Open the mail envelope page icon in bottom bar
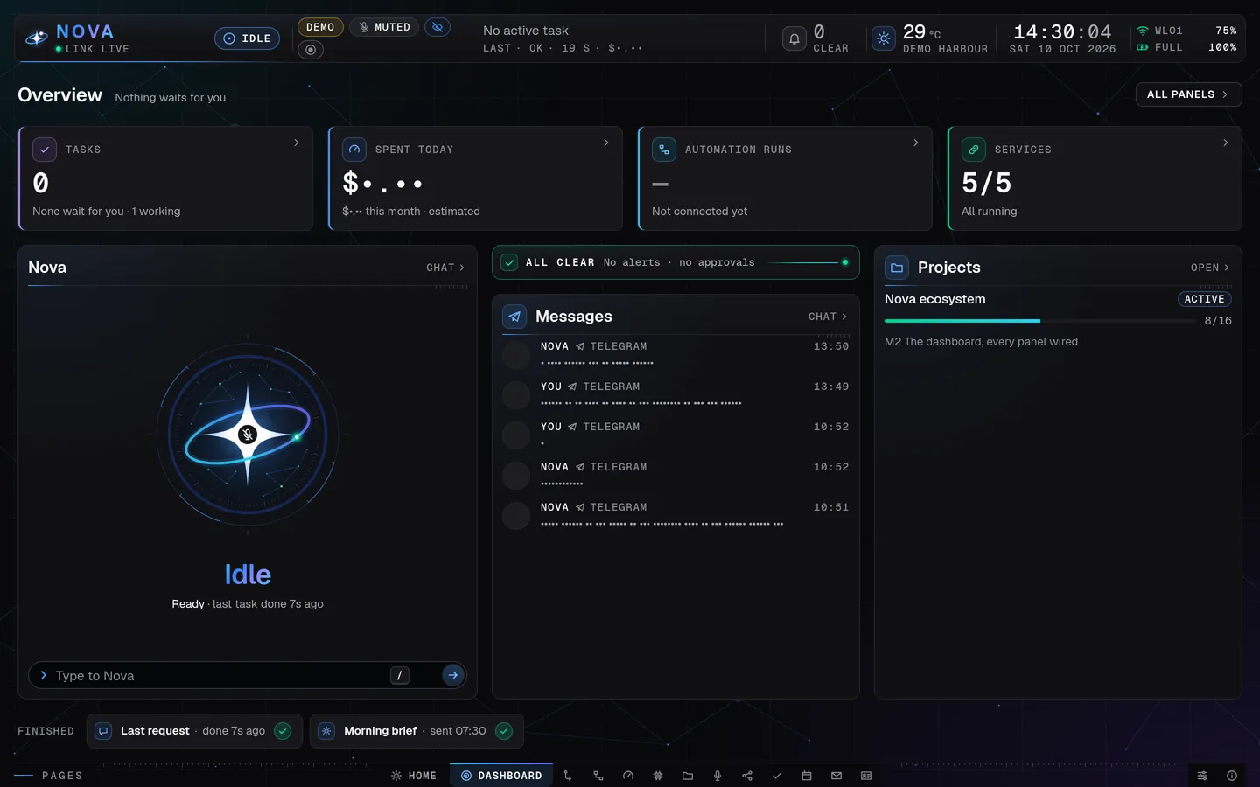1260x787 pixels. tap(836, 776)
